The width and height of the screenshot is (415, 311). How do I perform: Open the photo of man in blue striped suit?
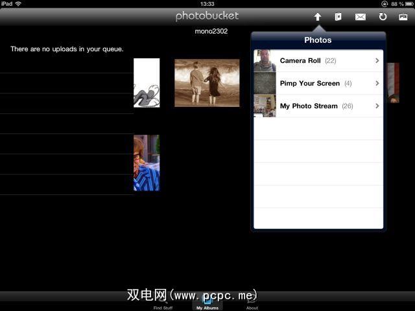[147, 163]
